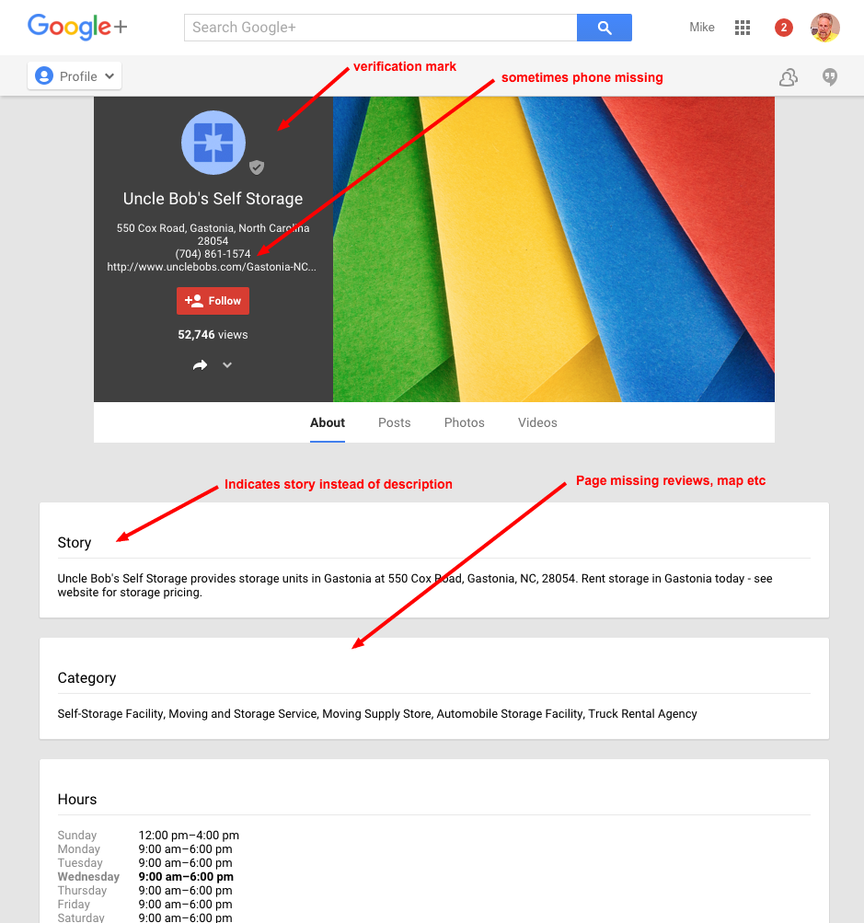Open the Profile navigation dropdown
The height and width of the screenshot is (923, 864).
click(75, 76)
